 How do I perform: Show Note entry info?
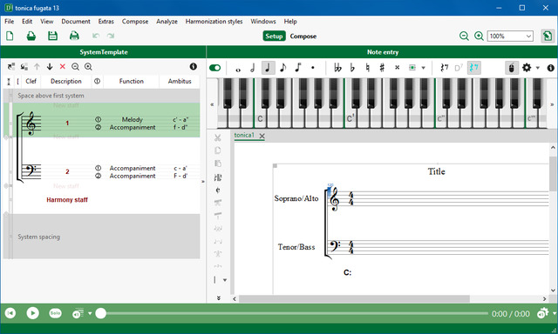[x=550, y=68]
